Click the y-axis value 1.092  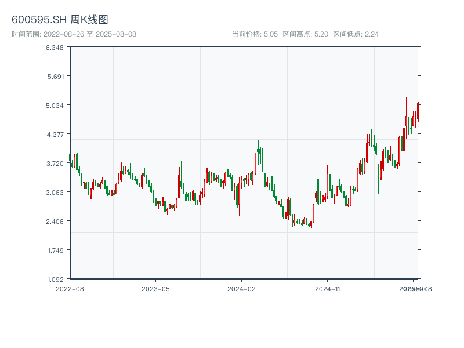pos(55,280)
